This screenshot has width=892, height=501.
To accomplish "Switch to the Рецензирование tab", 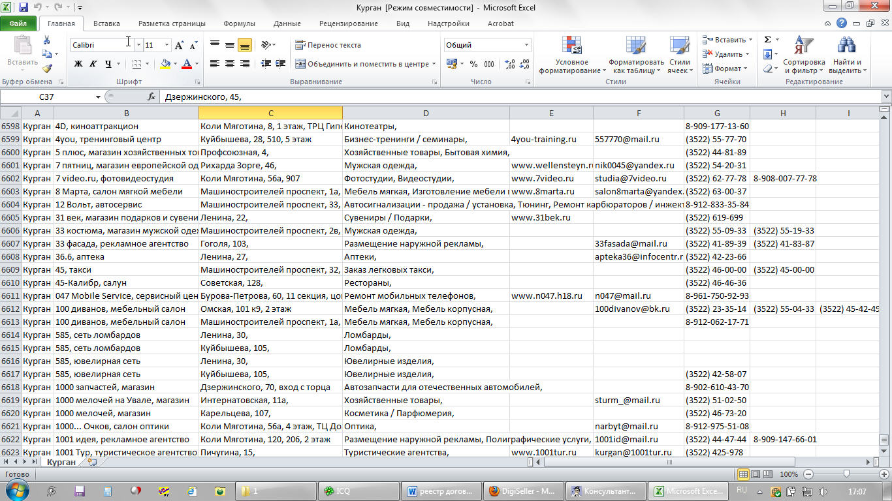I will [x=349, y=23].
